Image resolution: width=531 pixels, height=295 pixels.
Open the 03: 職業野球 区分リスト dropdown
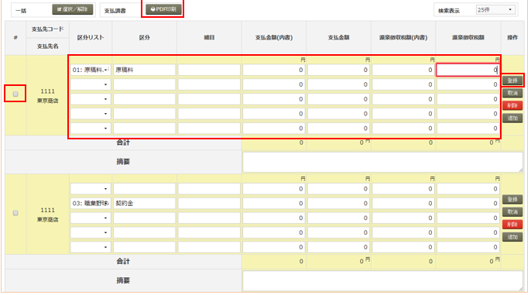[91, 203]
